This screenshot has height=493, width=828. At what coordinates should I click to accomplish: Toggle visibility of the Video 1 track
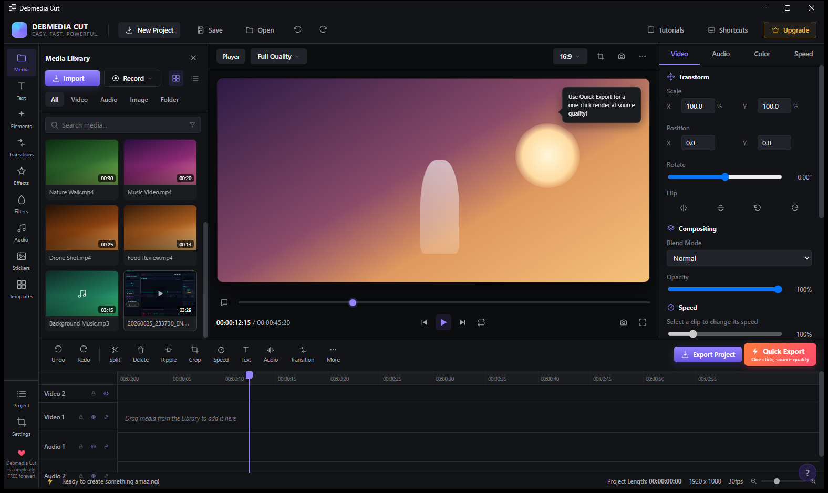click(x=94, y=417)
